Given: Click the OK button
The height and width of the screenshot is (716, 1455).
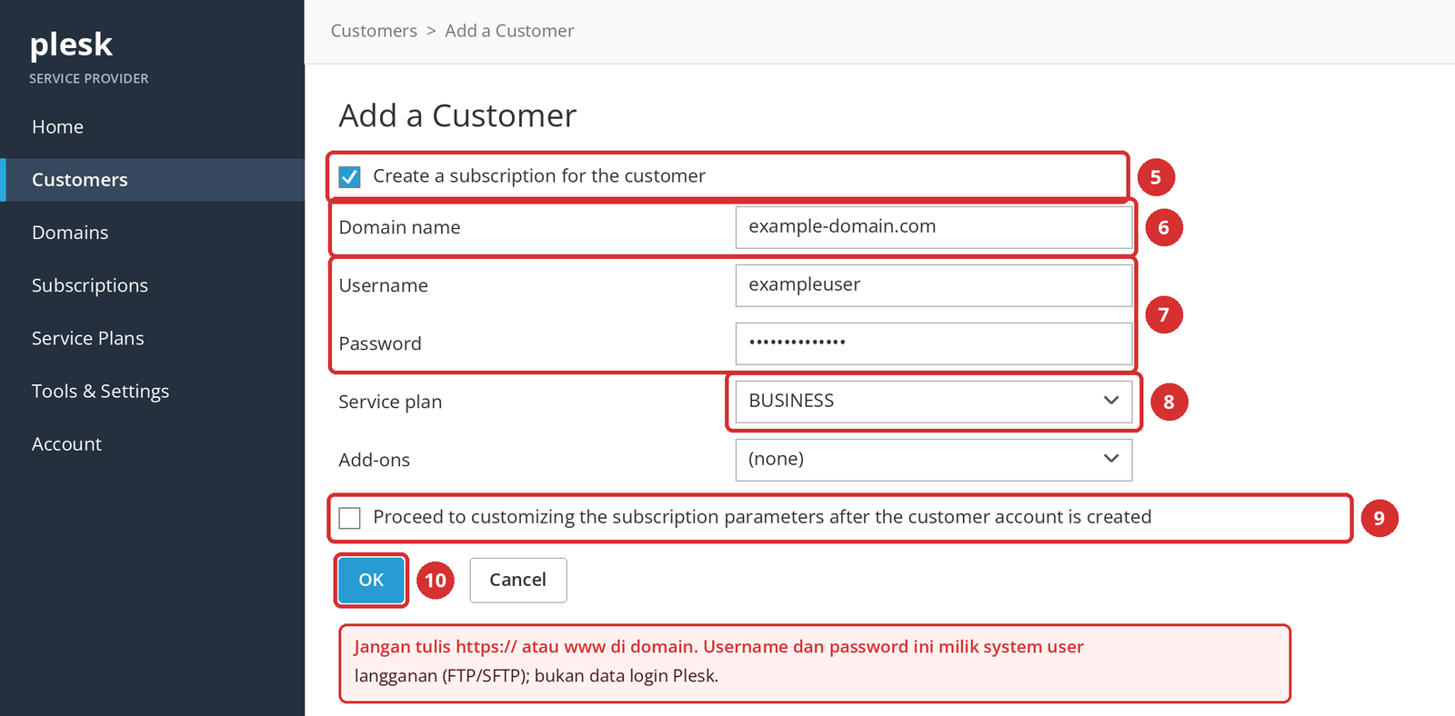Looking at the screenshot, I should (x=371, y=580).
